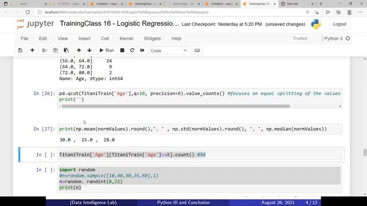
Task: Open the File menu
Action: pyautogui.click(x=24, y=38)
